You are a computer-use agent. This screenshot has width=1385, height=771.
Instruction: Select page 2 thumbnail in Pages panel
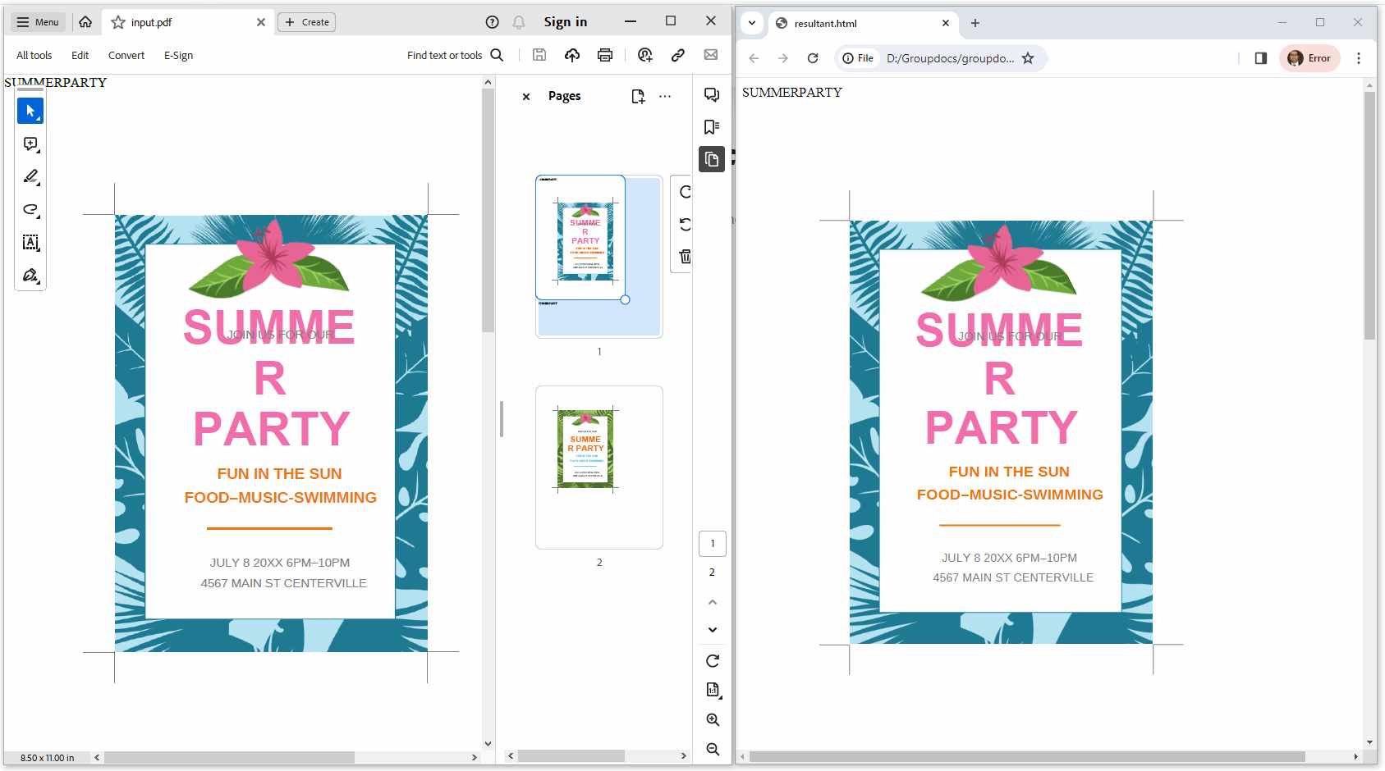pos(598,468)
